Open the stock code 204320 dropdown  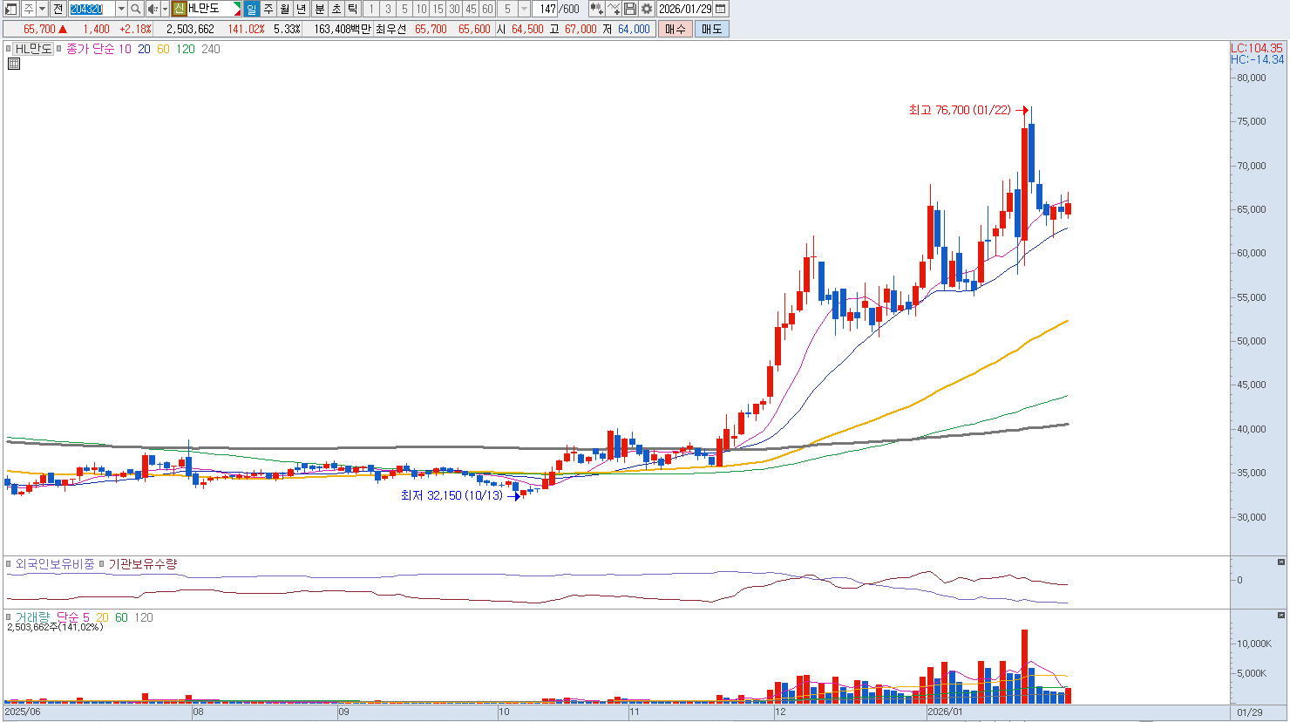point(121,9)
